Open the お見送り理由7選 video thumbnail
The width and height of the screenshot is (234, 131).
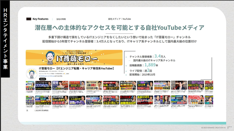111,100
